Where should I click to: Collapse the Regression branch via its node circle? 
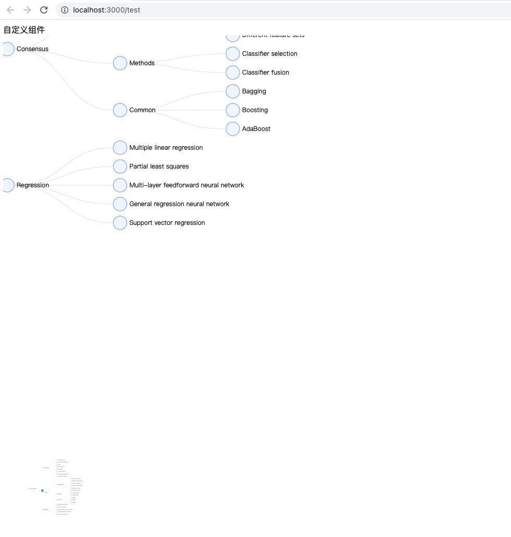pyautogui.click(x=8, y=185)
